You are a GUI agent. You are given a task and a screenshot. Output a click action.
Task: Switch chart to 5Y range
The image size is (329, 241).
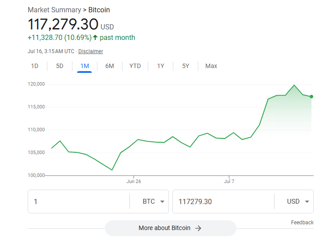pyautogui.click(x=186, y=66)
